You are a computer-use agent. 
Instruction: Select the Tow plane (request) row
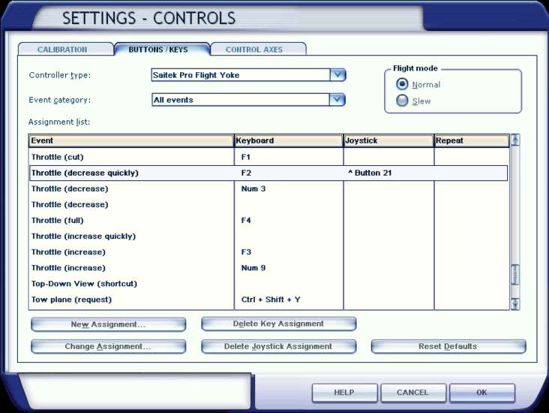(268, 300)
